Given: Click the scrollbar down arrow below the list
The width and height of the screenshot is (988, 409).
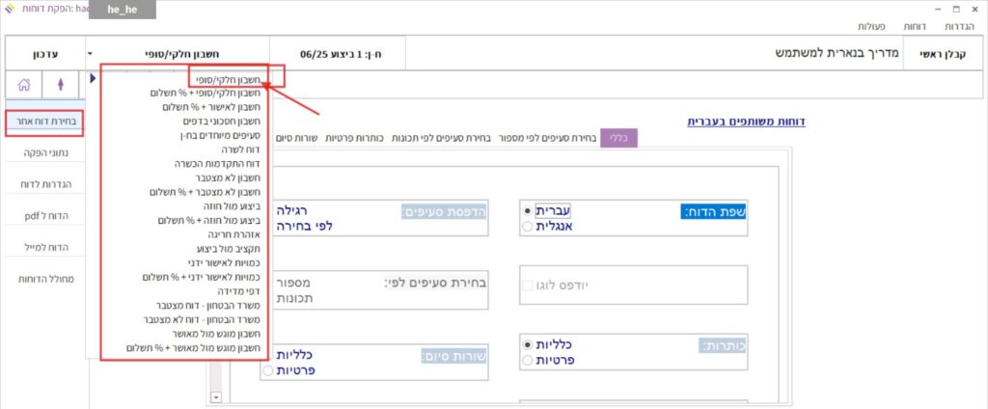Looking at the screenshot, I should click(216, 396).
